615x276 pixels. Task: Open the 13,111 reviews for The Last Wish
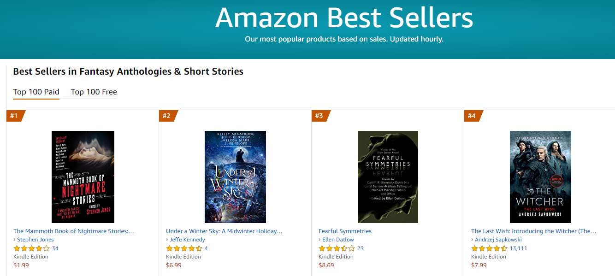[x=518, y=248]
